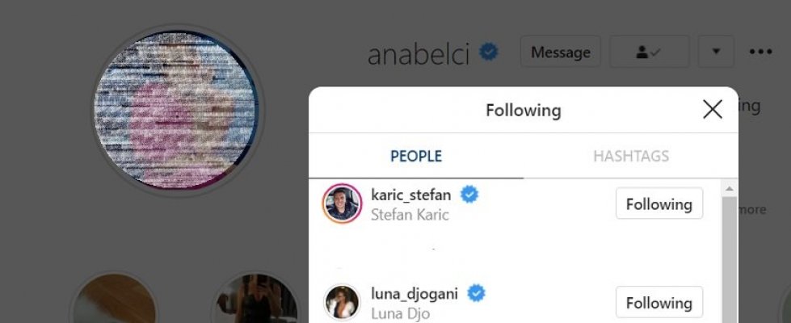791x323 pixels.
Task: Open anabelci large profile picture
Action: coord(175,111)
